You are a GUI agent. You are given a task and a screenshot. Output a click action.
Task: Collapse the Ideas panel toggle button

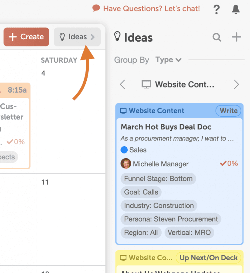[77, 37]
